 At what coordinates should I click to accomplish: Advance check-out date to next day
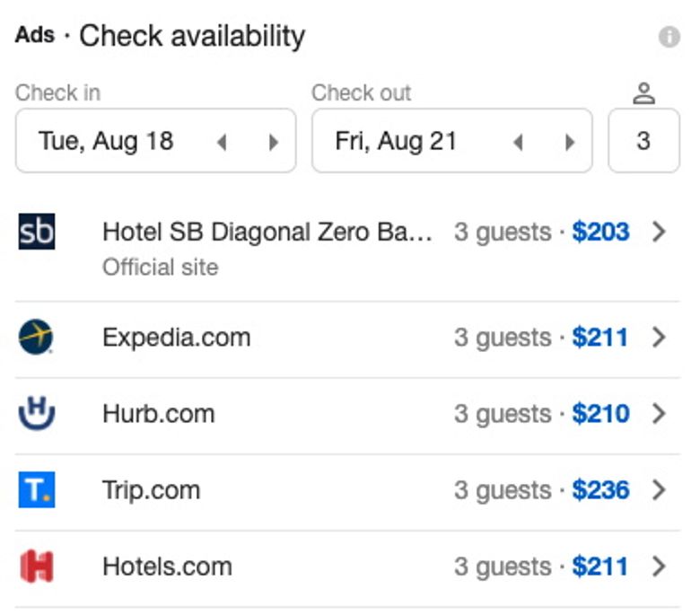click(x=570, y=142)
